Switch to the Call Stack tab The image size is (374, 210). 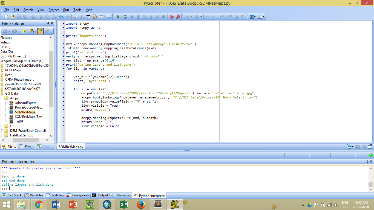[x=12, y=195]
